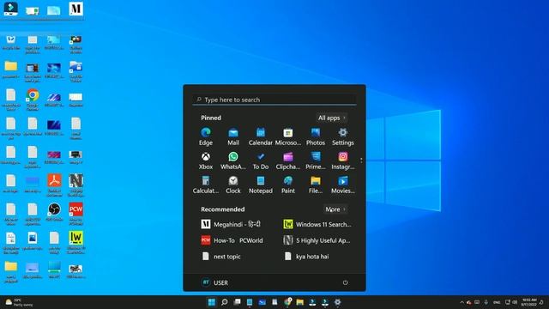The image size is (549, 309).
Task: Select the Adobe Acrobat desktop icon
Action: coord(54,185)
